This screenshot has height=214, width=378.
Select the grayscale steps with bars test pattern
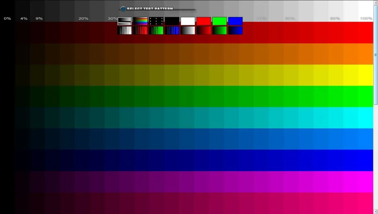click(125, 21)
